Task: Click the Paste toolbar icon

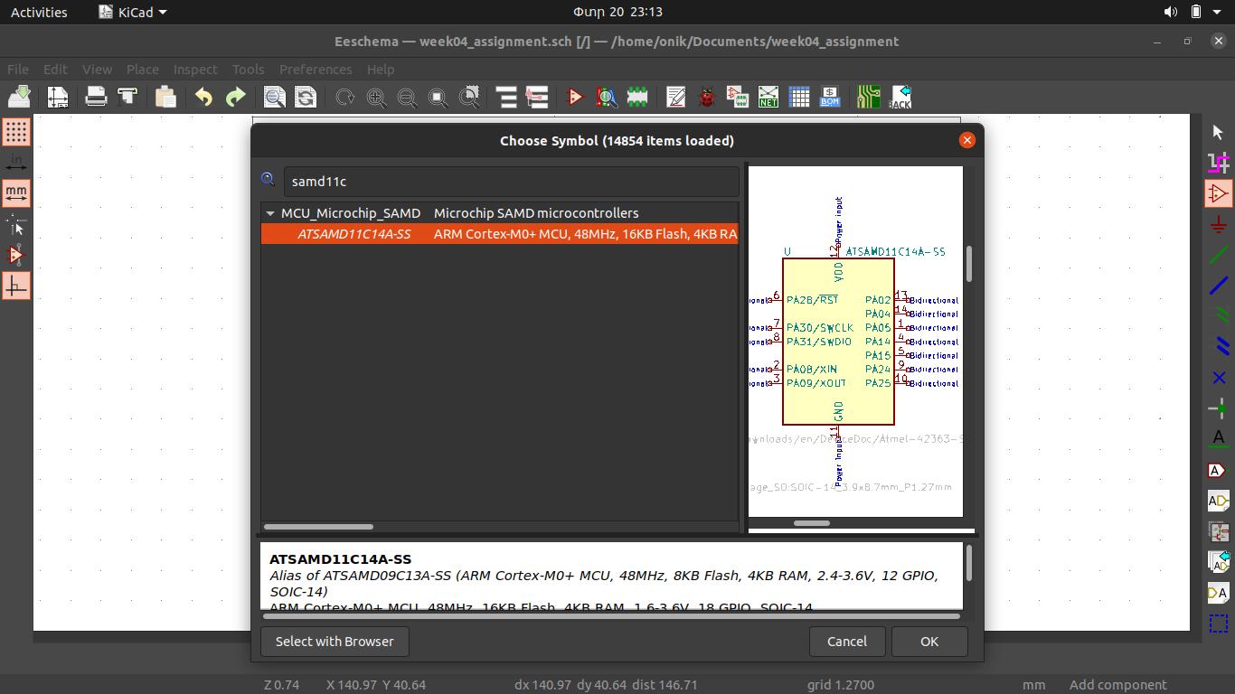Action: [x=165, y=97]
